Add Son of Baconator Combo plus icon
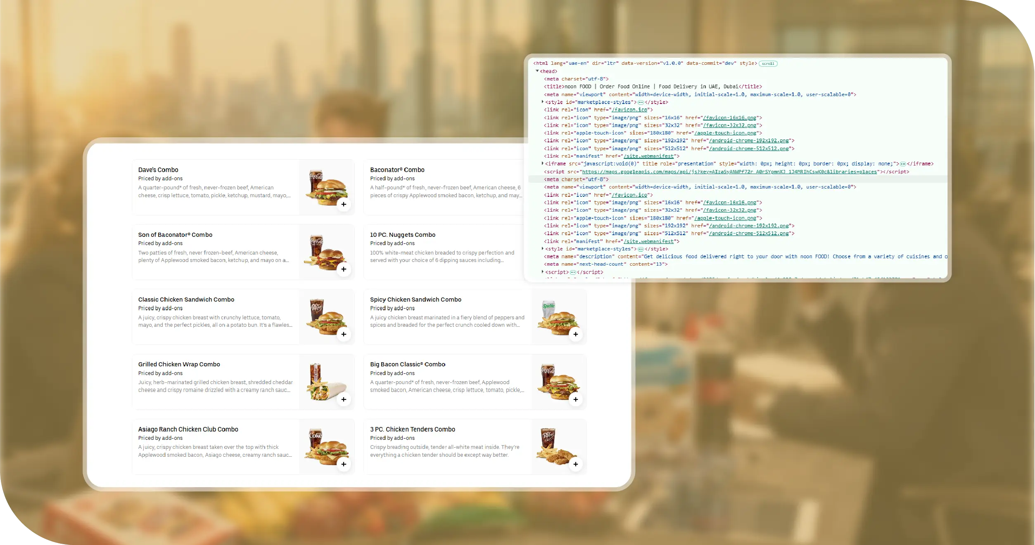 pyautogui.click(x=344, y=269)
